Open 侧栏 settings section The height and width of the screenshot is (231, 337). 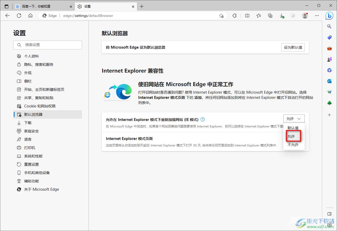click(48, 81)
